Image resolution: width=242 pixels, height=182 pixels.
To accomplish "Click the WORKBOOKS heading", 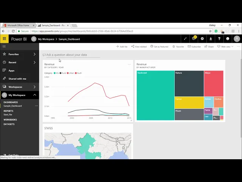I will (x=10, y=120).
